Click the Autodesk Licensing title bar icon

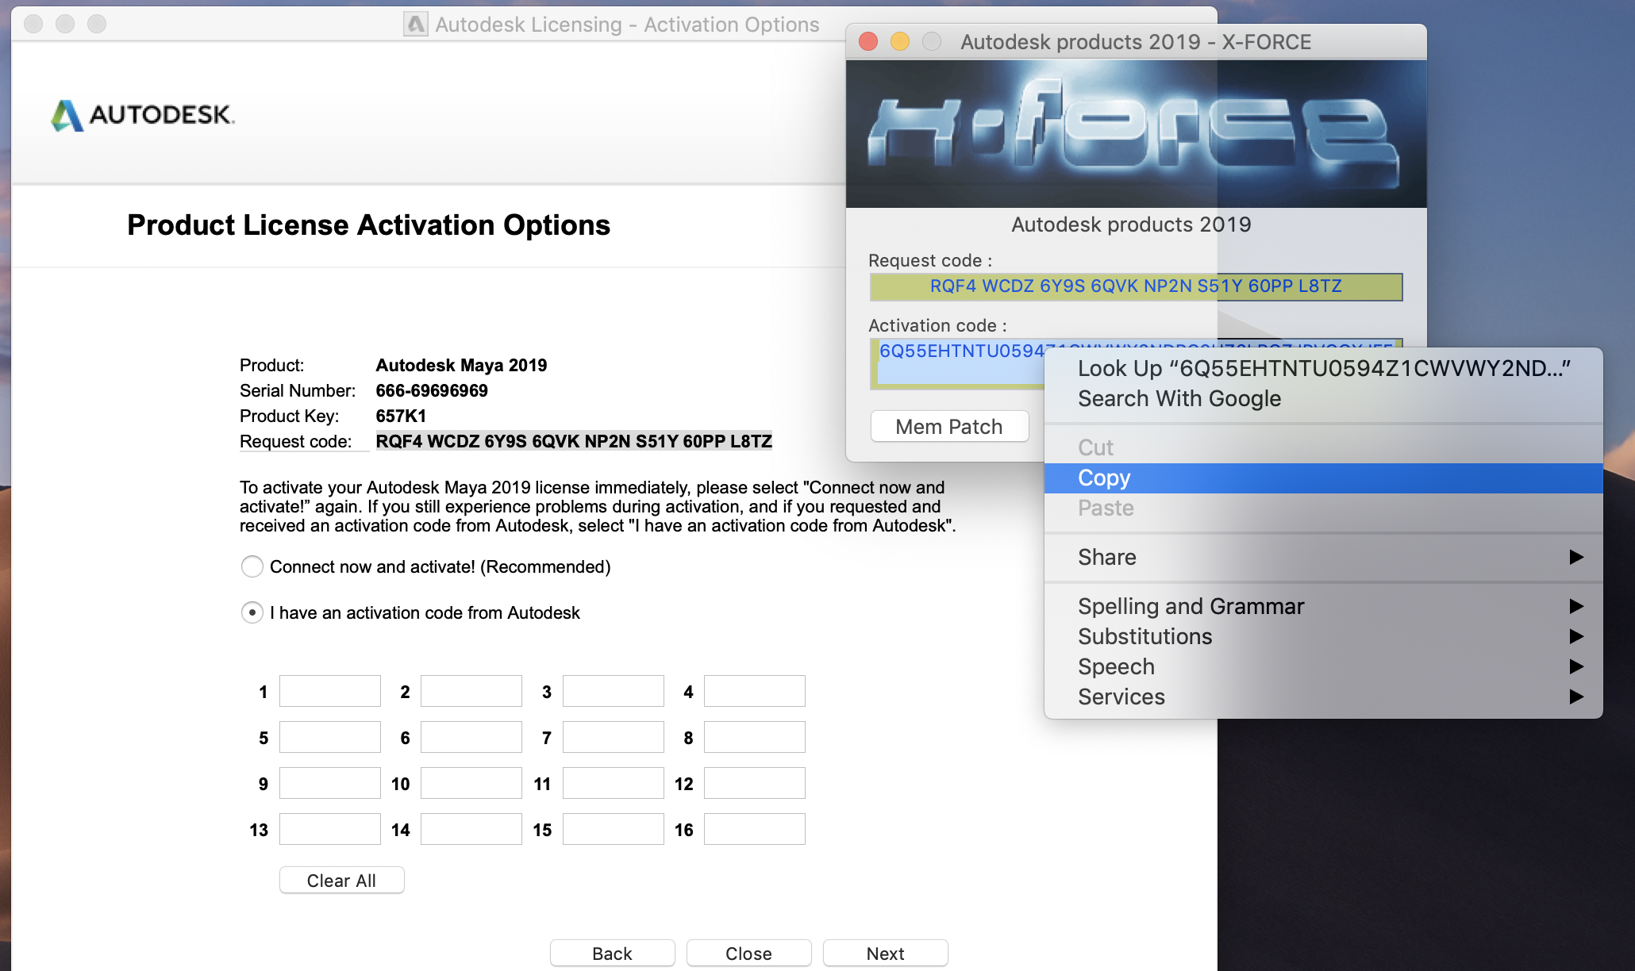pos(415,24)
